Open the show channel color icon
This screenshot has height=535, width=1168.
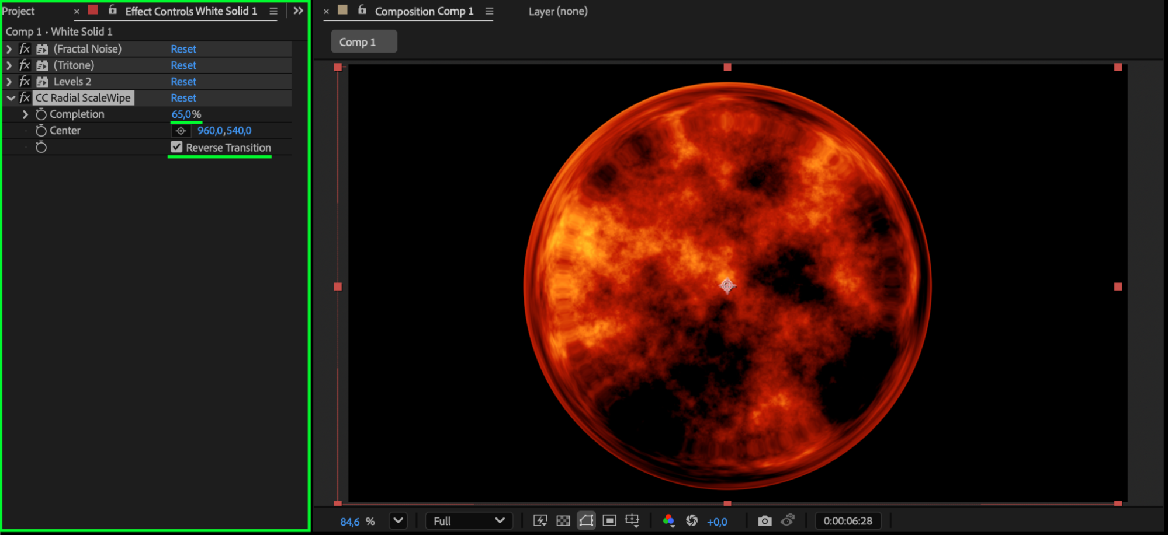click(x=668, y=521)
